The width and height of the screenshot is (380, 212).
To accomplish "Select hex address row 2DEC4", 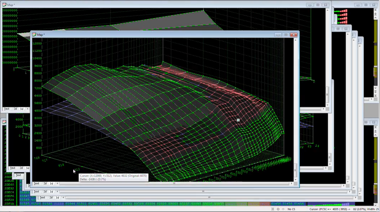I will point(9,192).
